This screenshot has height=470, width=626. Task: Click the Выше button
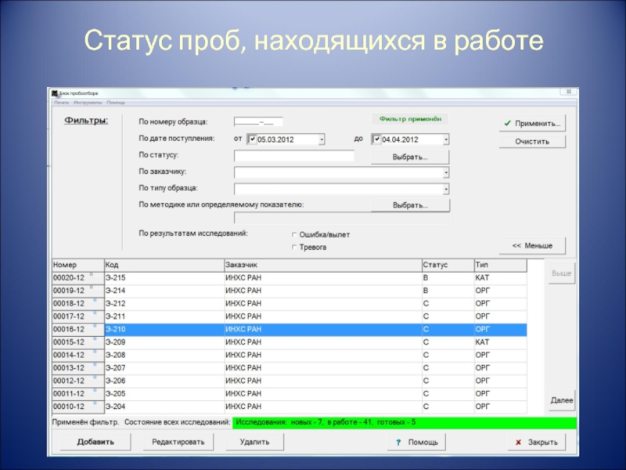tap(562, 273)
